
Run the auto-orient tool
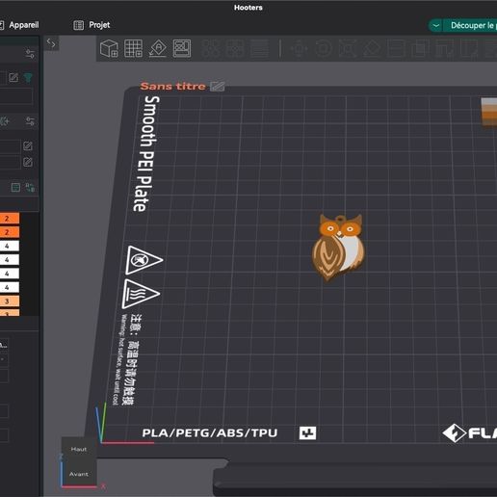point(158,48)
